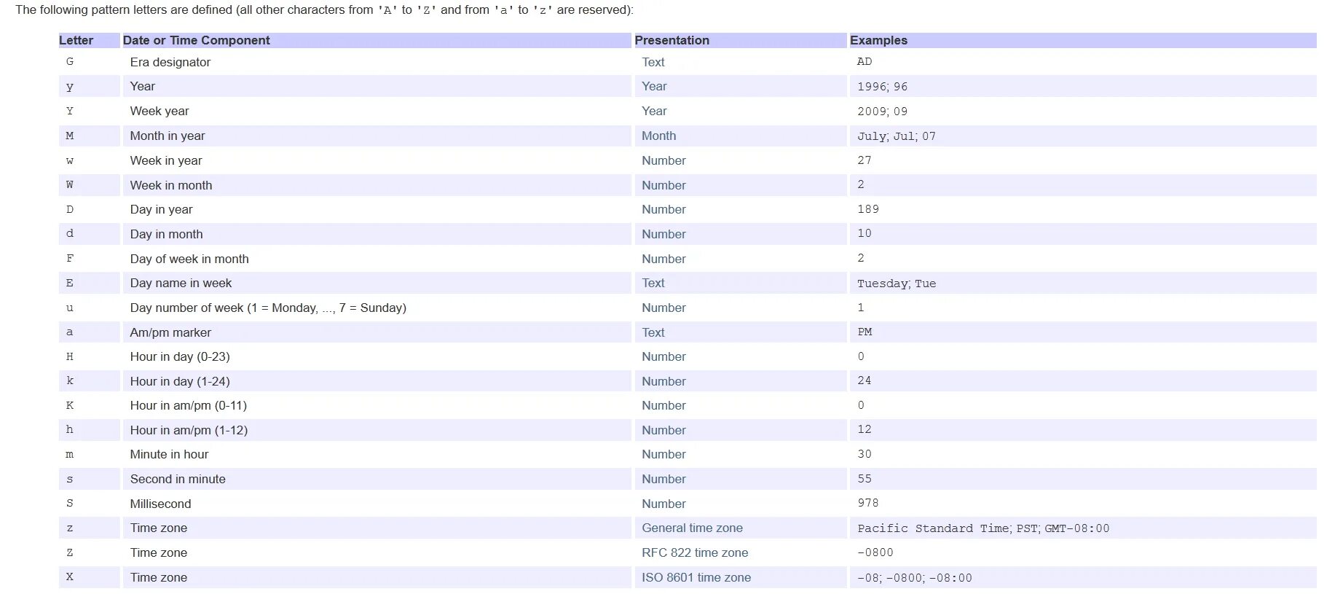Viewport: 1335px width, 594px height.
Task: Select the Week in year cell
Action: tap(377, 160)
